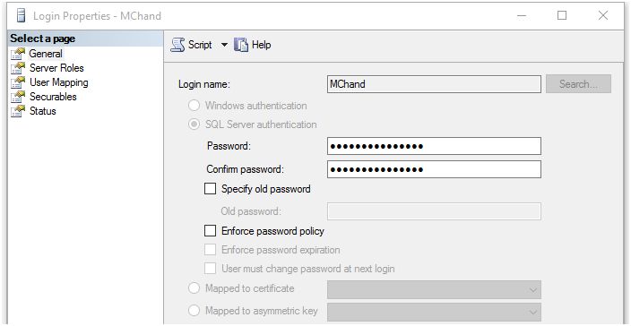Click into the Confirm password field

(434, 169)
